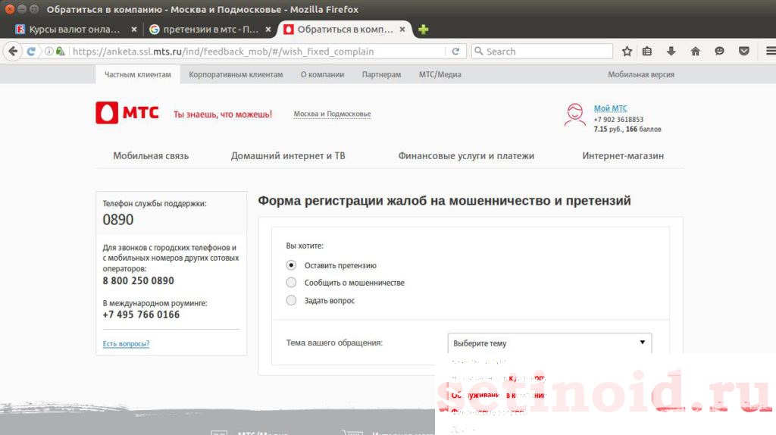Open 'Домашний интернет и ТВ' navigation item

(287, 155)
